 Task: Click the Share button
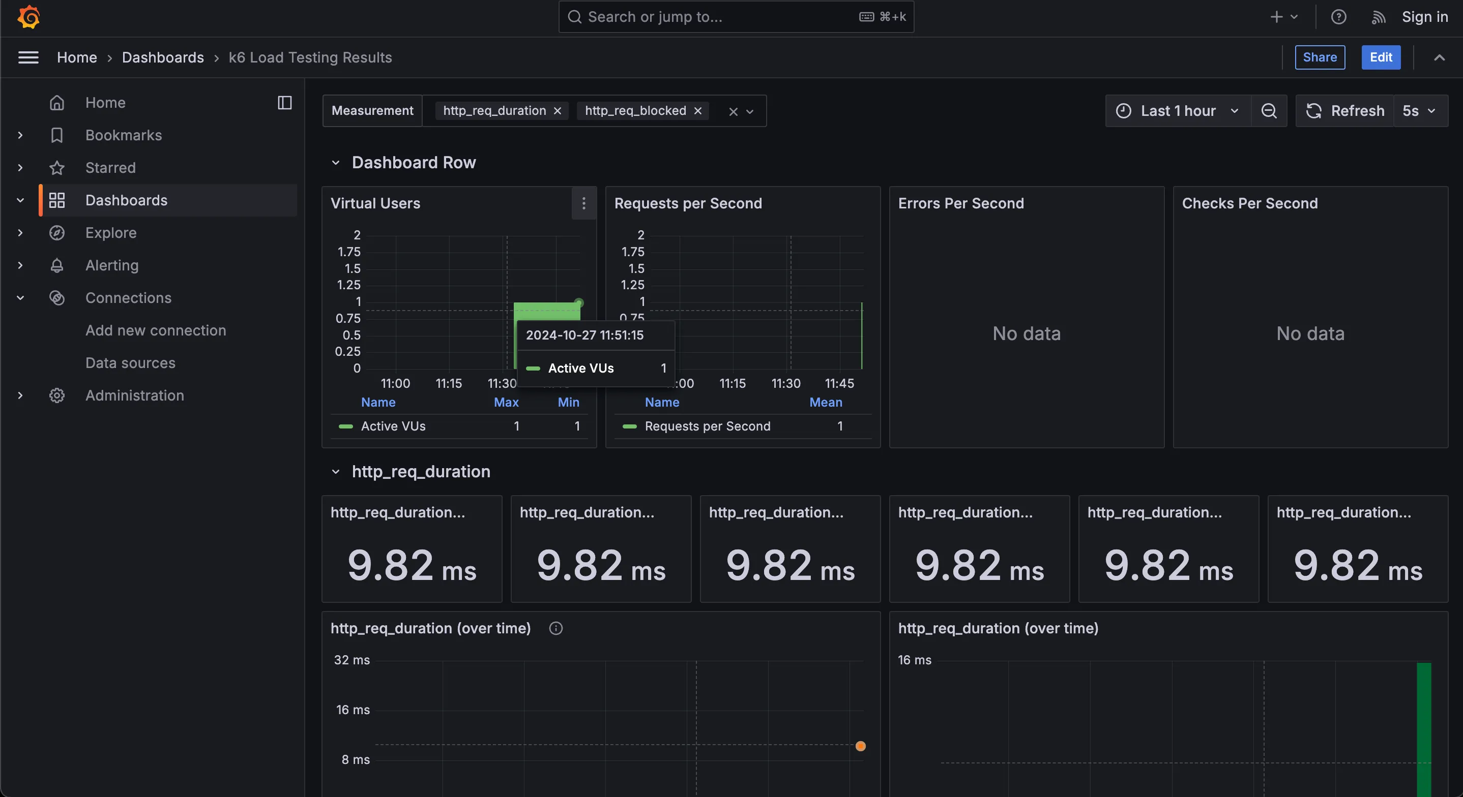(1320, 57)
